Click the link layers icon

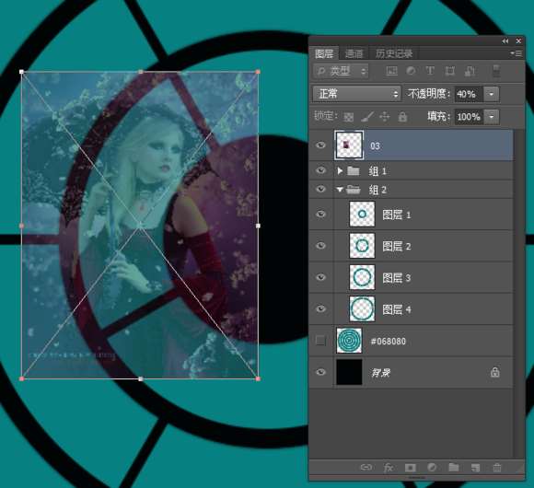(366, 467)
